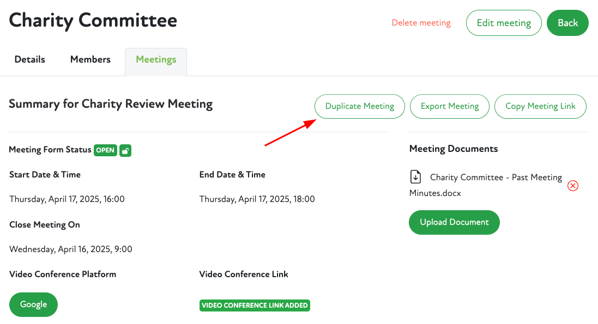Click the document download file icon
Viewport: 598px width, 324px height.
click(415, 177)
